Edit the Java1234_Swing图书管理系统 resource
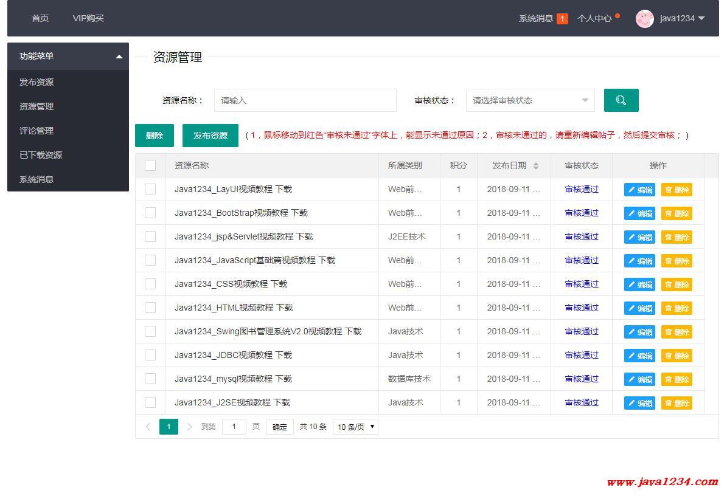The width and height of the screenshot is (727, 496). point(639,332)
